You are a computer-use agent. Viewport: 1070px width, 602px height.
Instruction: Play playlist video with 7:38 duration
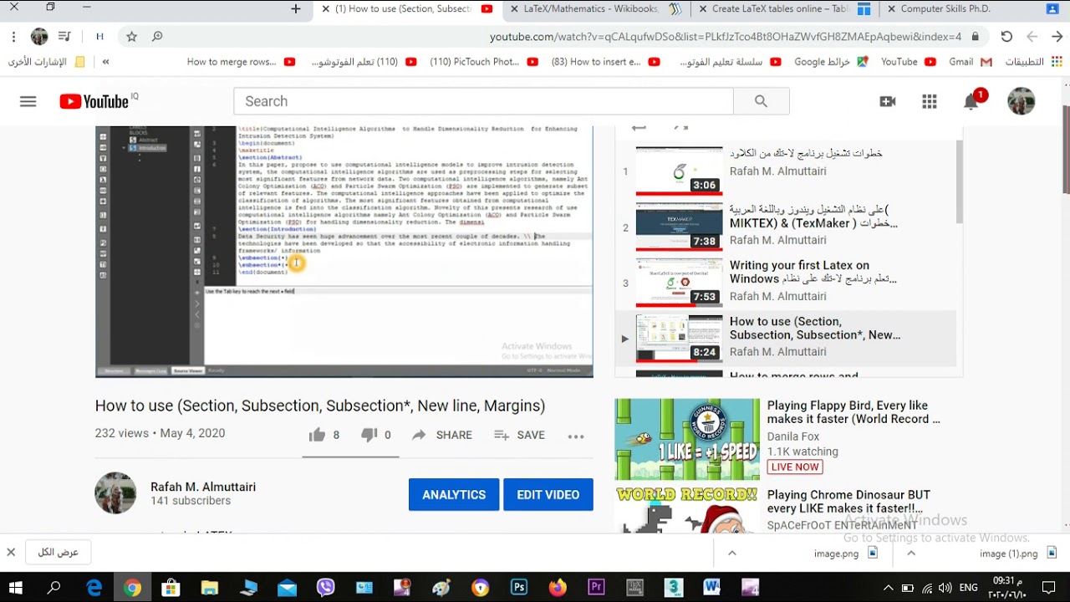click(679, 227)
